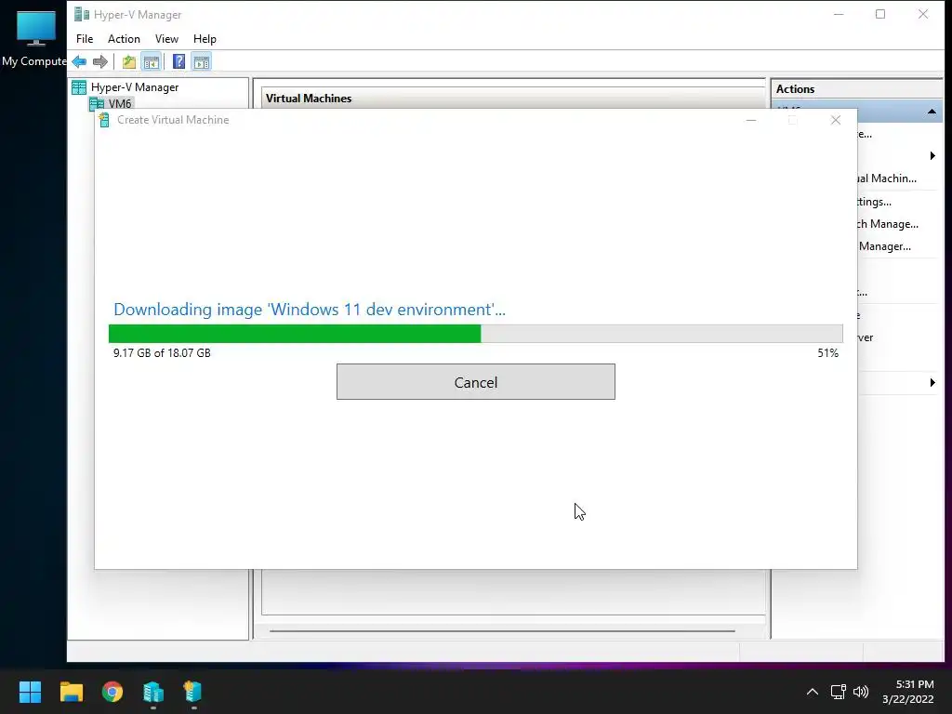Image resolution: width=952 pixels, height=714 pixels.
Task: Click the 9.17 GB of 18.07 GB text
Action: tap(162, 352)
